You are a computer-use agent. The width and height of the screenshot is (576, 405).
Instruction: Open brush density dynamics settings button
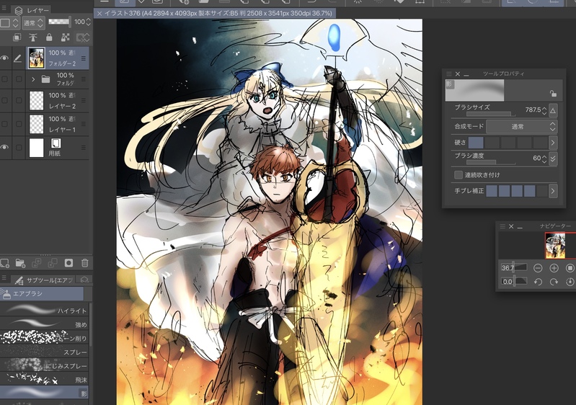(553, 159)
